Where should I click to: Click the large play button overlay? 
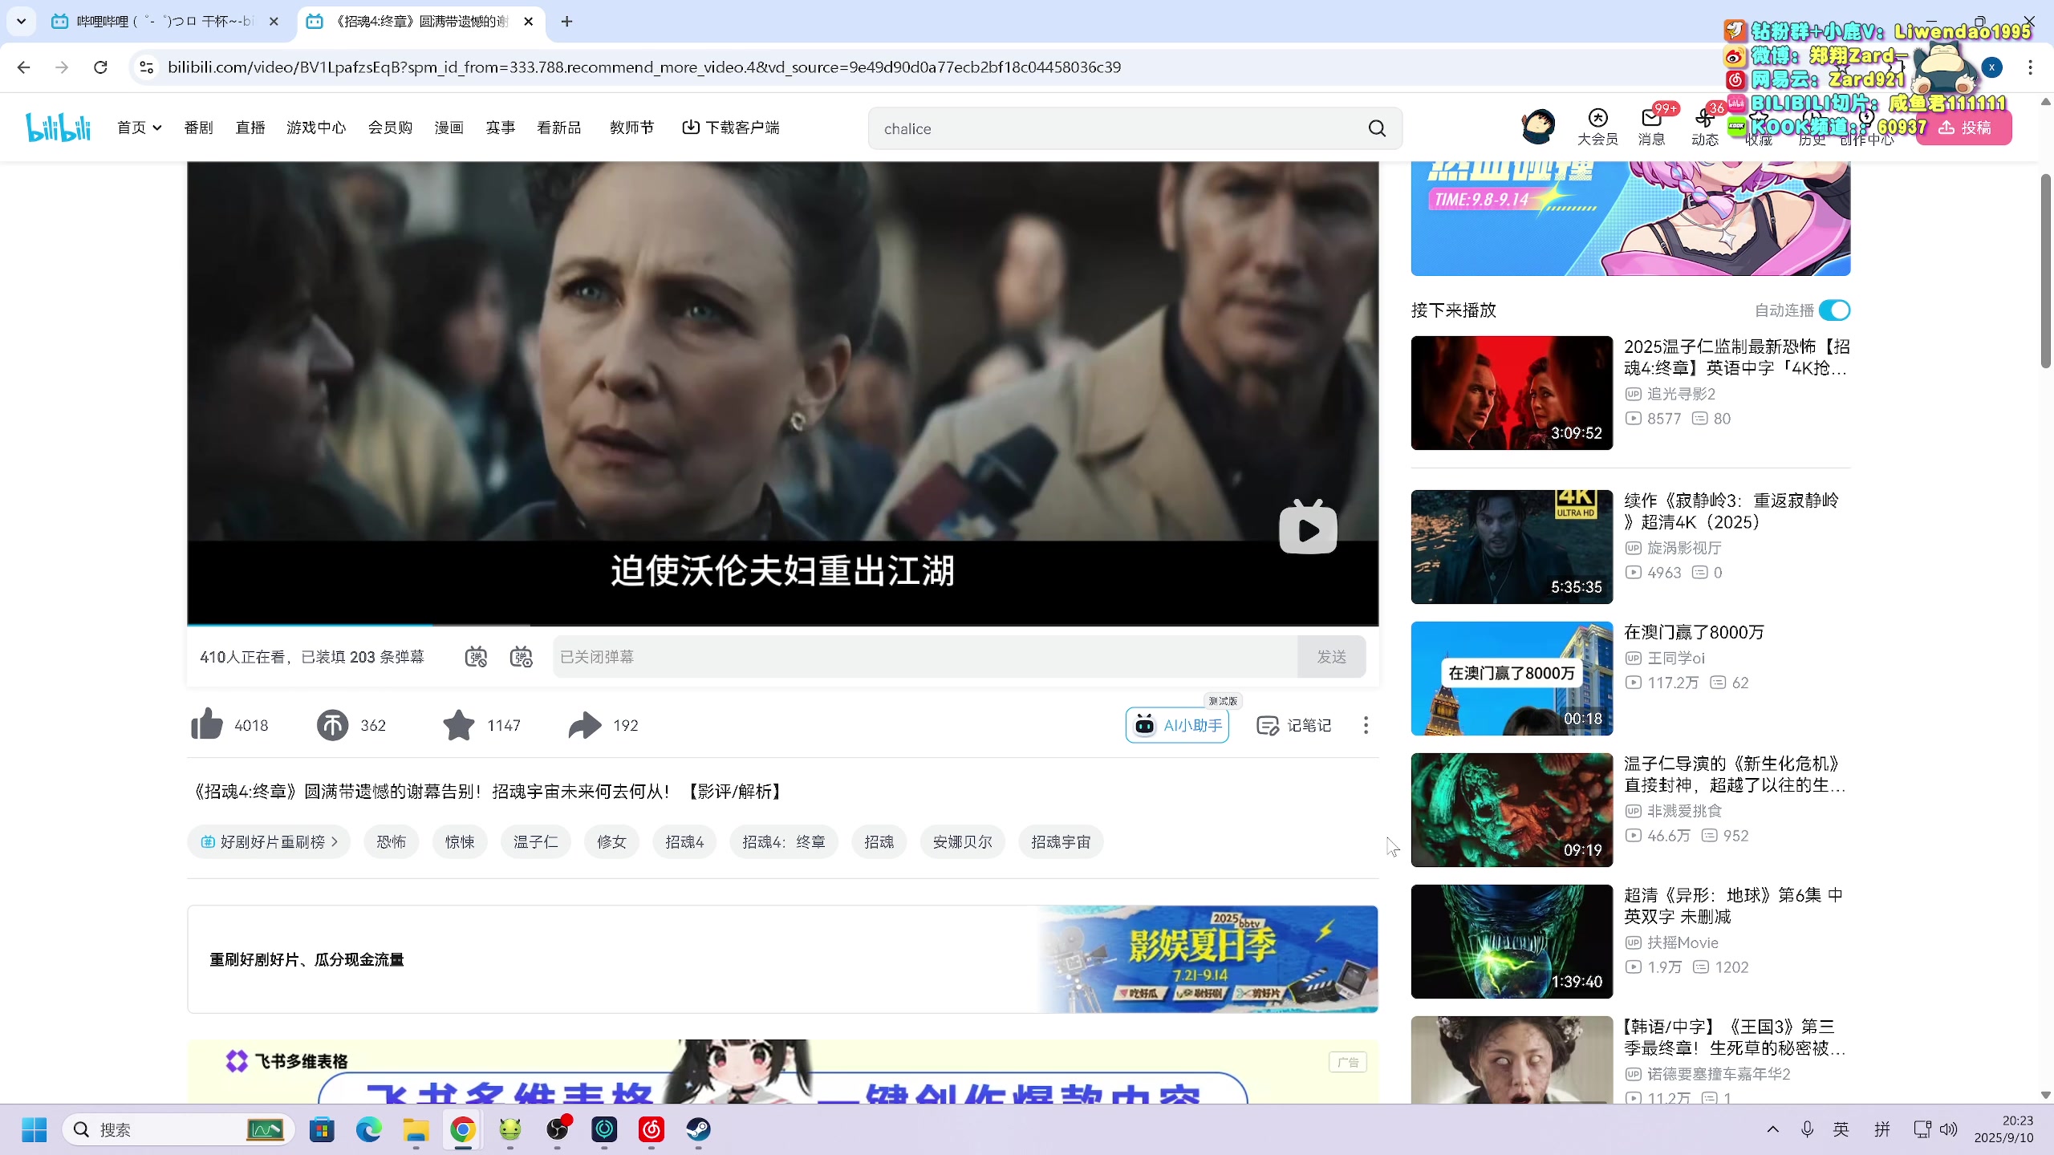(x=1308, y=528)
